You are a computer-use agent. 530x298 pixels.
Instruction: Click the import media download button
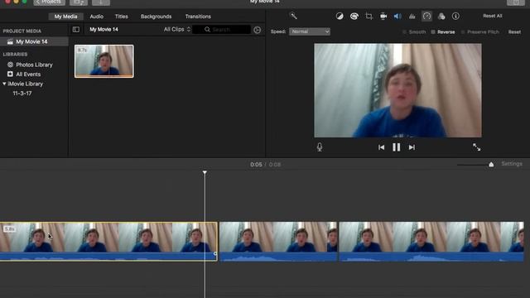(x=101, y=2)
